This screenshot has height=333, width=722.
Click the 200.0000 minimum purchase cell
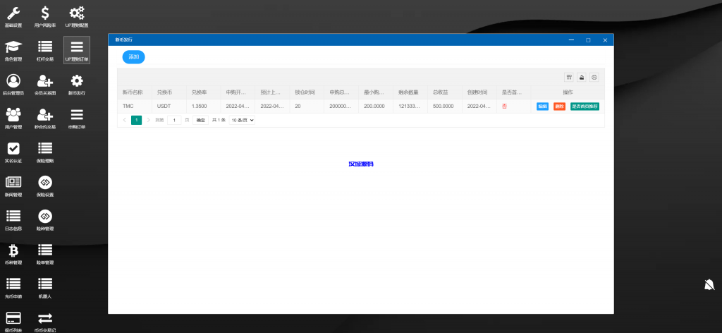[x=374, y=107]
